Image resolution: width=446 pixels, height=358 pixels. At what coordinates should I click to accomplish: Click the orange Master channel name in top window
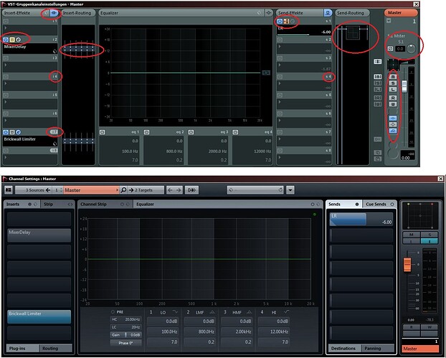401,13
